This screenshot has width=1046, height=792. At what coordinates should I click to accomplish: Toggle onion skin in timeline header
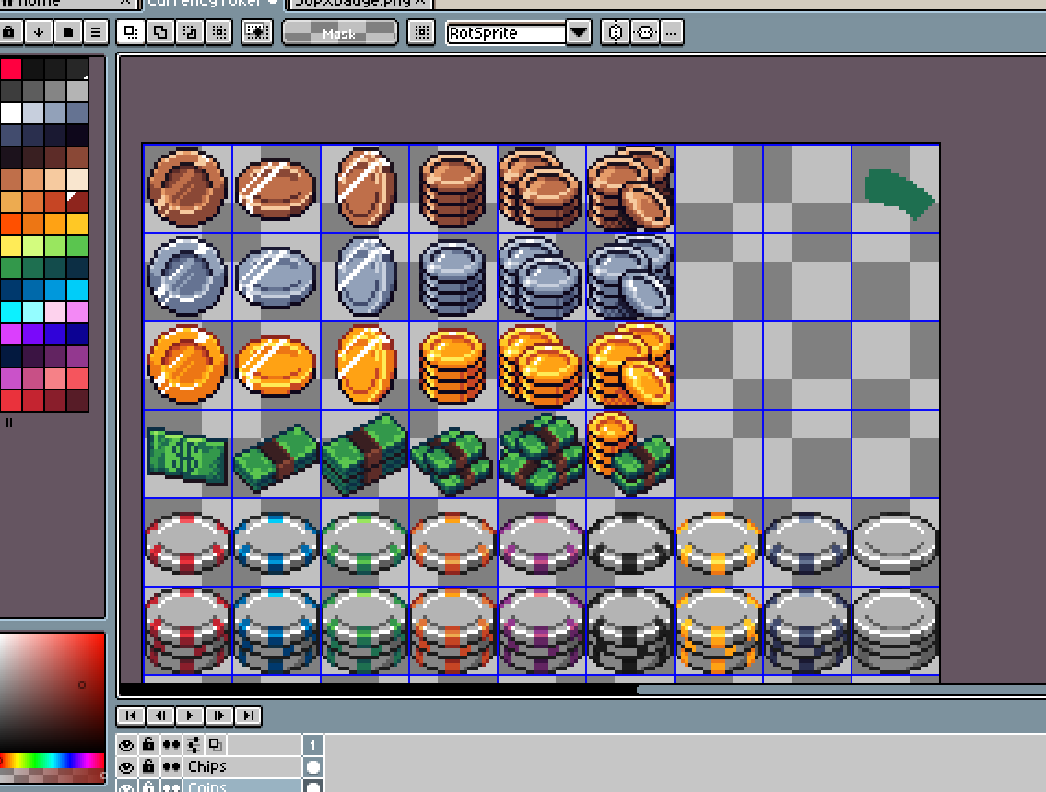pos(216,744)
